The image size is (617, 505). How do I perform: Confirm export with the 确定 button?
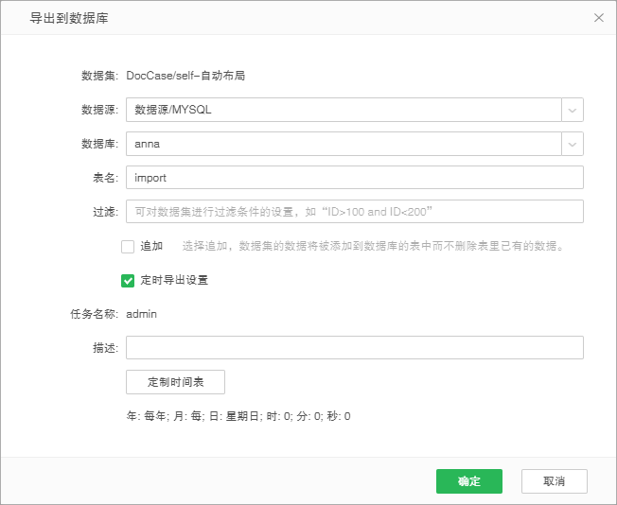(468, 481)
